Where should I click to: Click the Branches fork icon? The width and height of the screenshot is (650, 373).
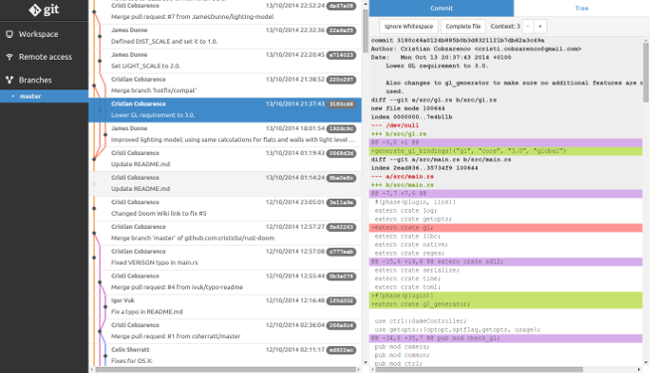[x=10, y=80]
